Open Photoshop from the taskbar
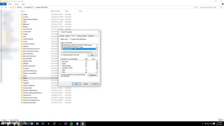Screen dimensions: 224x126 pos(43,124)
